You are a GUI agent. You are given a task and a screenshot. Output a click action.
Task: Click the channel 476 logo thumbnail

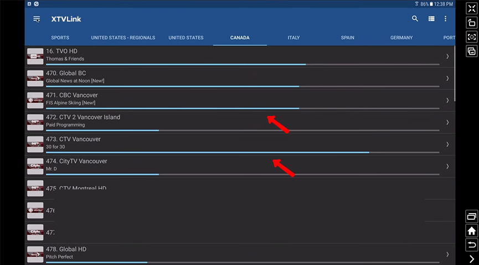[35, 210]
